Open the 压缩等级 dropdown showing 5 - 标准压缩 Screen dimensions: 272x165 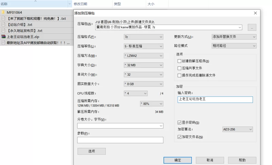[143, 46]
